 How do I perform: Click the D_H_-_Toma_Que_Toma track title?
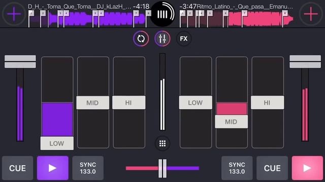(79, 7)
